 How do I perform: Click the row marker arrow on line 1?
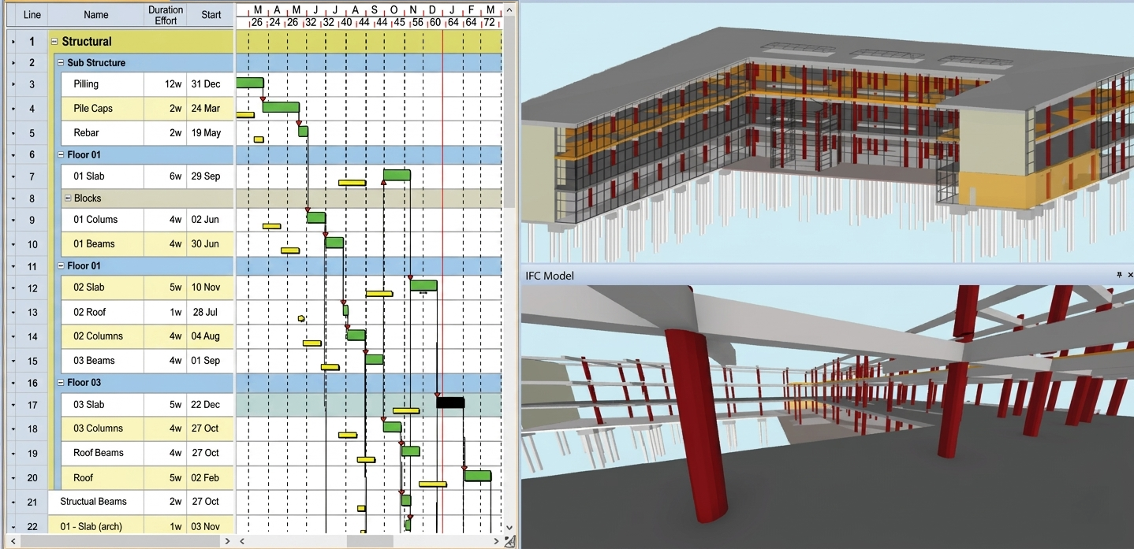pyautogui.click(x=13, y=42)
